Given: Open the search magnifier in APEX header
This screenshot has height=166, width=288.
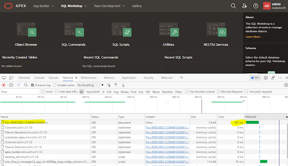Looking at the screenshot, I should tap(233, 6).
